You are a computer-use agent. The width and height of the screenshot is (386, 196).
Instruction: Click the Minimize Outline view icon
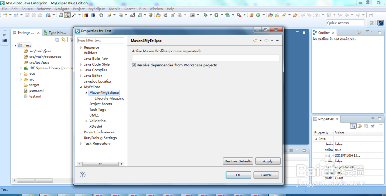pos(373,32)
